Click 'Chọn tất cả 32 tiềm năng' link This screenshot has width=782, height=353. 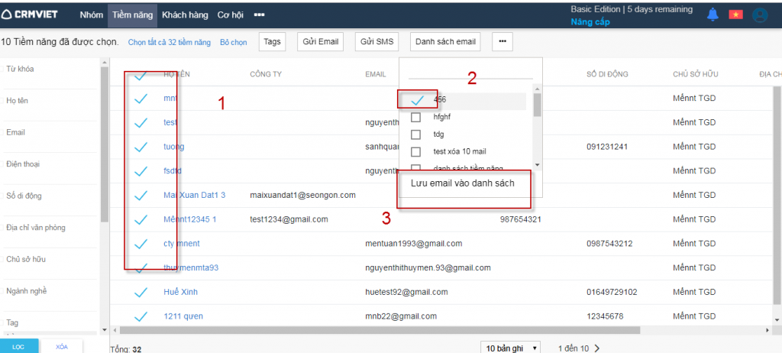coord(169,43)
